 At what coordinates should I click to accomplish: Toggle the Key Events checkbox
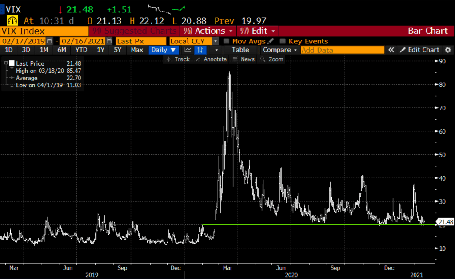[283, 41]
